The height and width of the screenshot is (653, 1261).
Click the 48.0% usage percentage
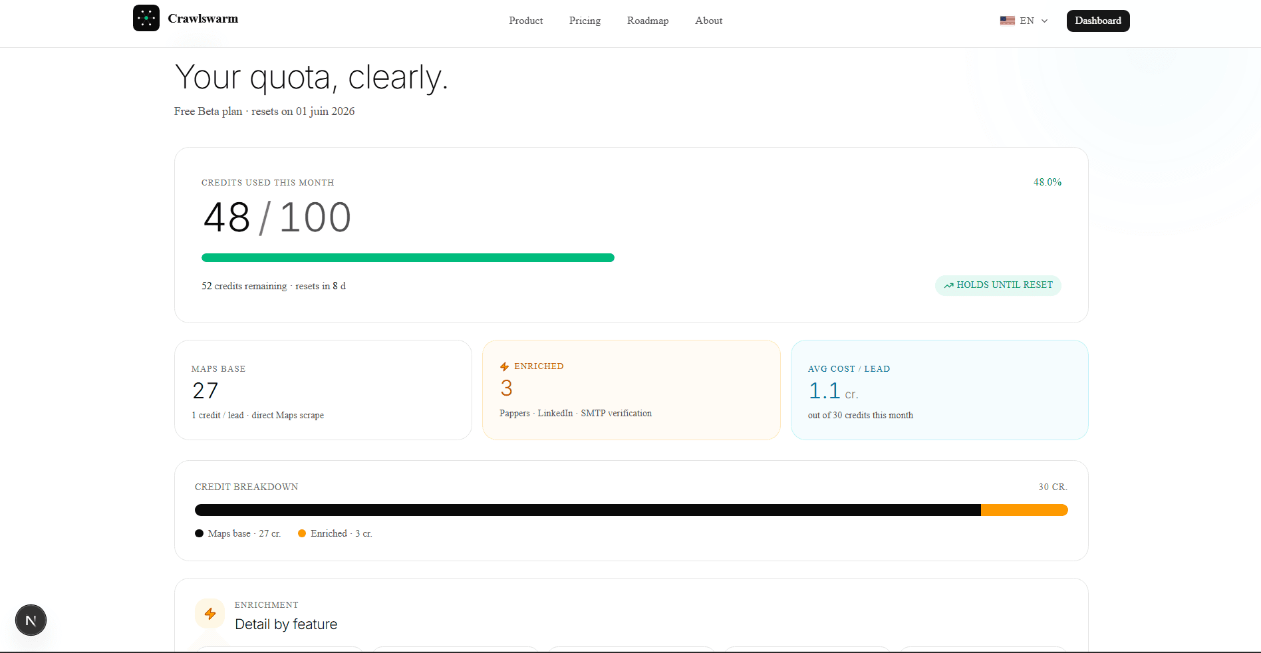[x=1048, y=182]
